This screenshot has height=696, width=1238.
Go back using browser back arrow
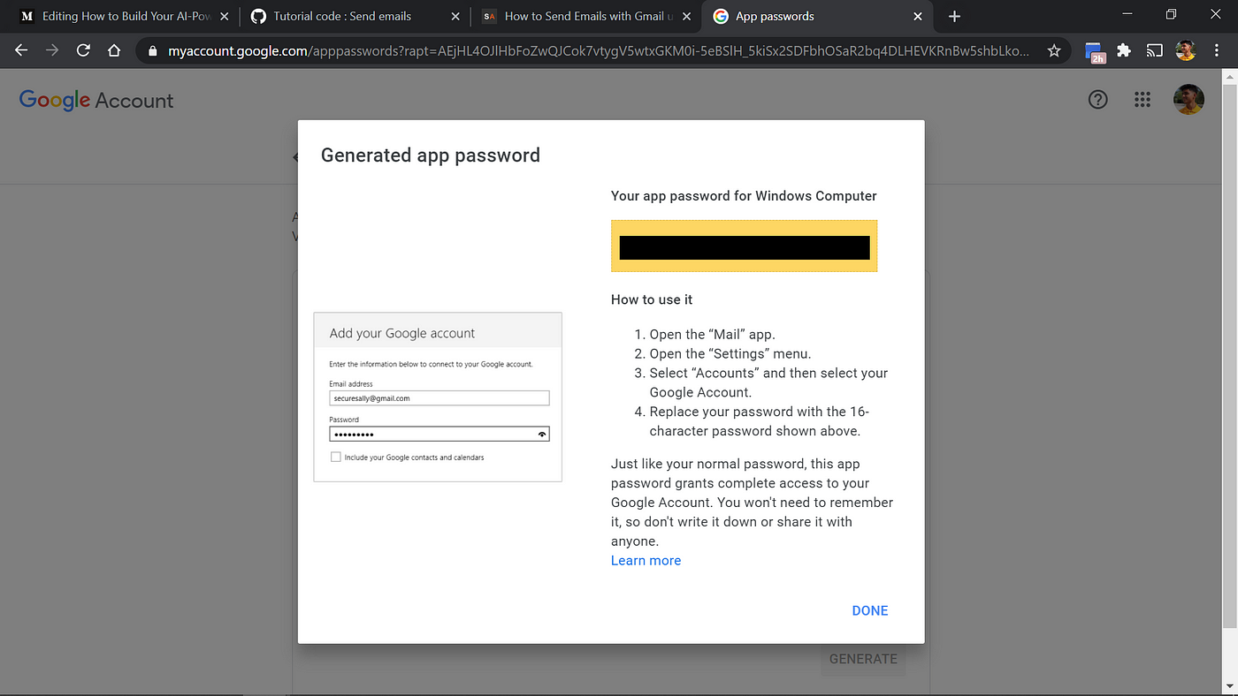click(x=21, y=50)
